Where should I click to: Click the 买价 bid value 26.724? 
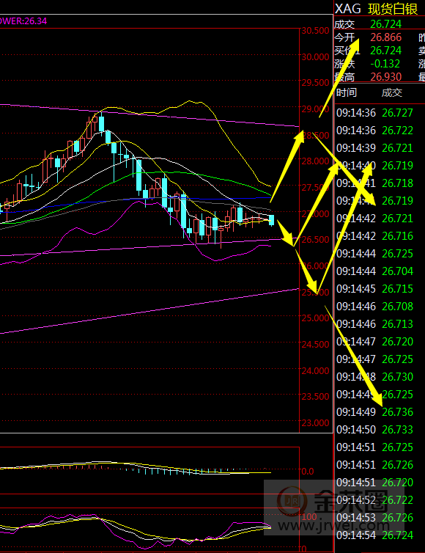(x=386, y=51)
